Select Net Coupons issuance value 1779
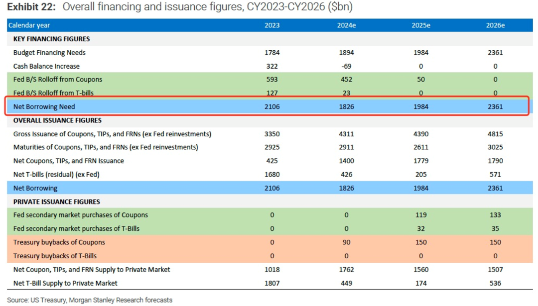 pos(420,161)
